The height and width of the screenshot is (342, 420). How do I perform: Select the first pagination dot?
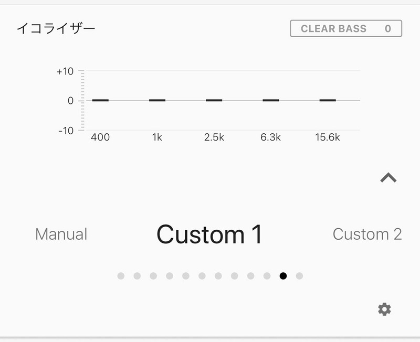(120, 274)
